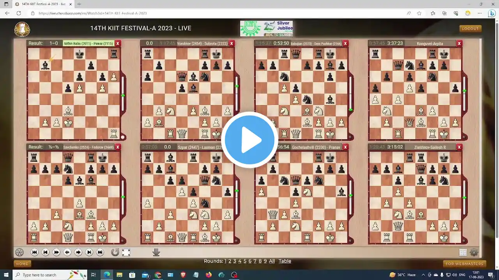Play the video with the big blue button
Image resolution: width=499 pixels, height=280 pixels.
click(x=249, y=140)
